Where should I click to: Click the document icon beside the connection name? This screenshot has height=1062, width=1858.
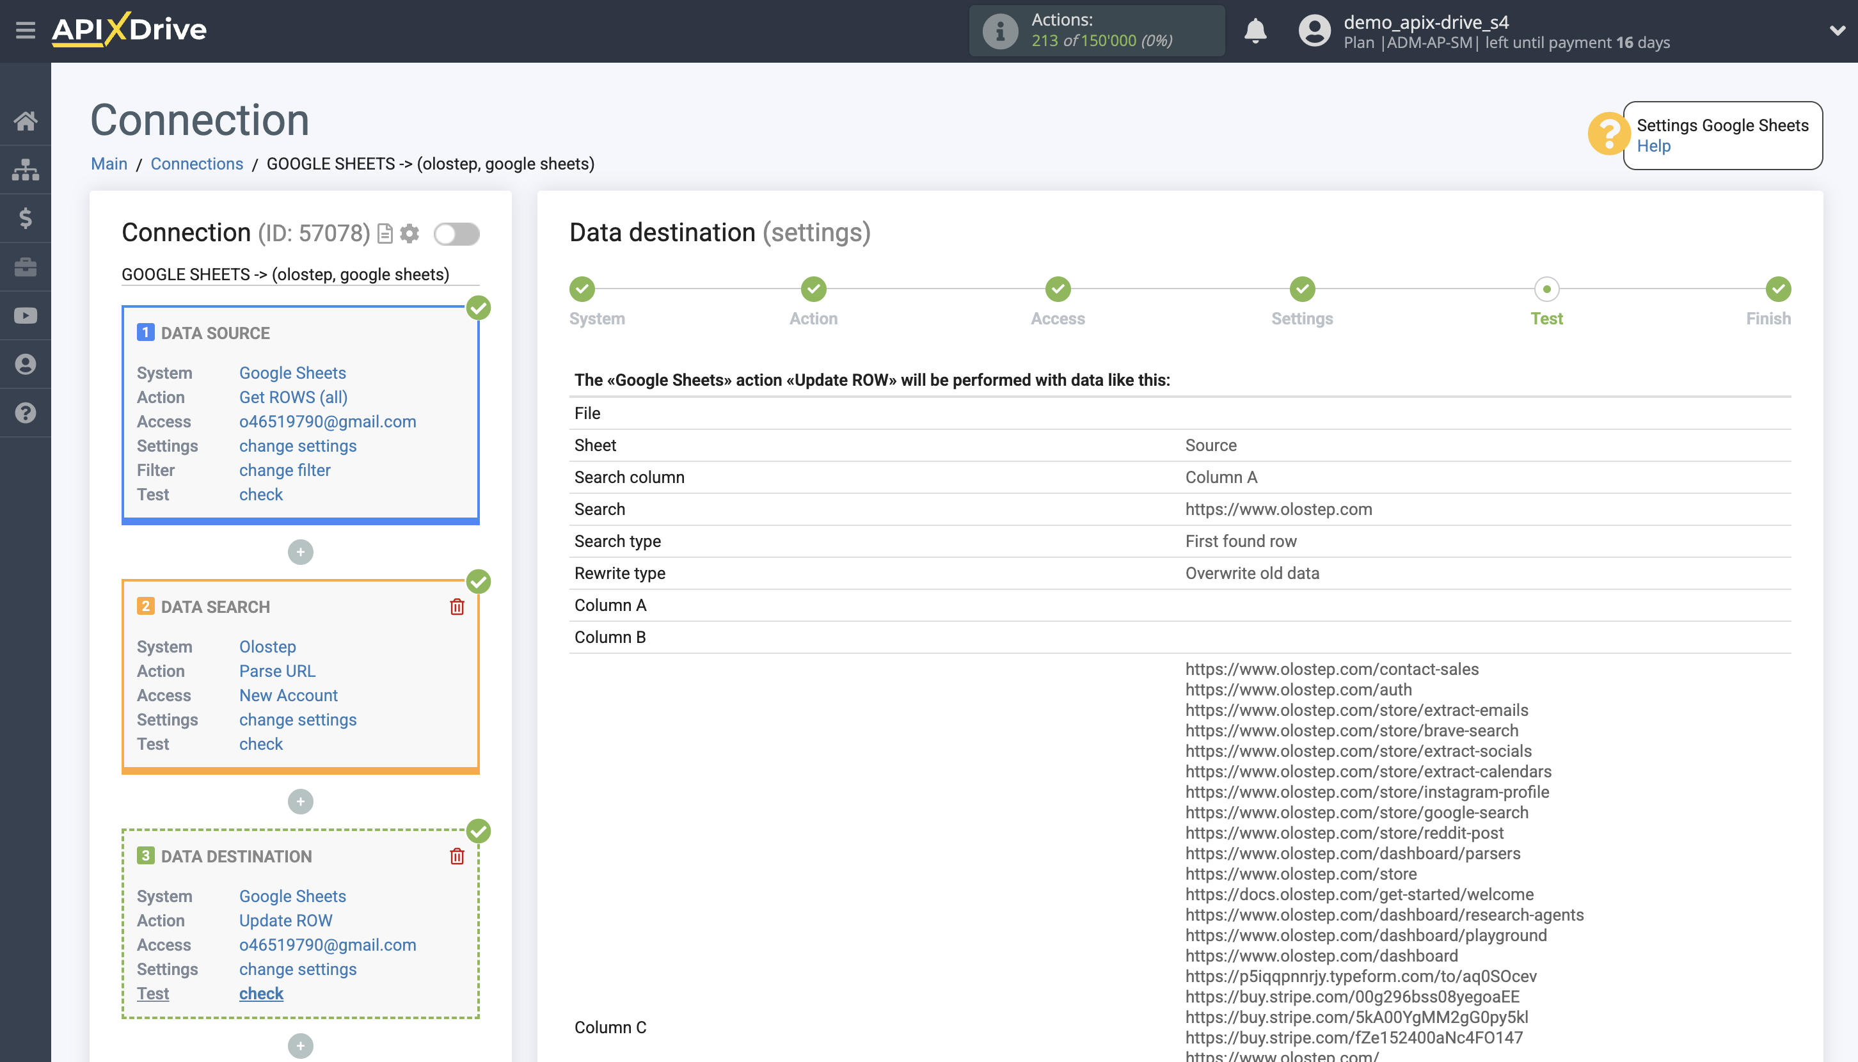385,234
